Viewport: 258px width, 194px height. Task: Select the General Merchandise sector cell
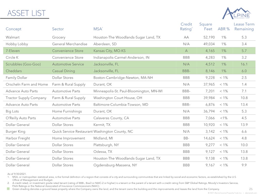pos(70,44)
